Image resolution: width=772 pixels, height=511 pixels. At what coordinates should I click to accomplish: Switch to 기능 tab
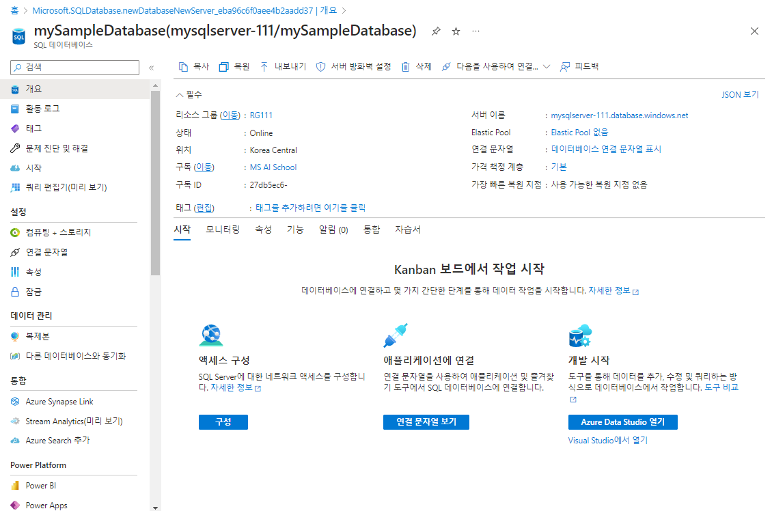[x=295, y=230]
